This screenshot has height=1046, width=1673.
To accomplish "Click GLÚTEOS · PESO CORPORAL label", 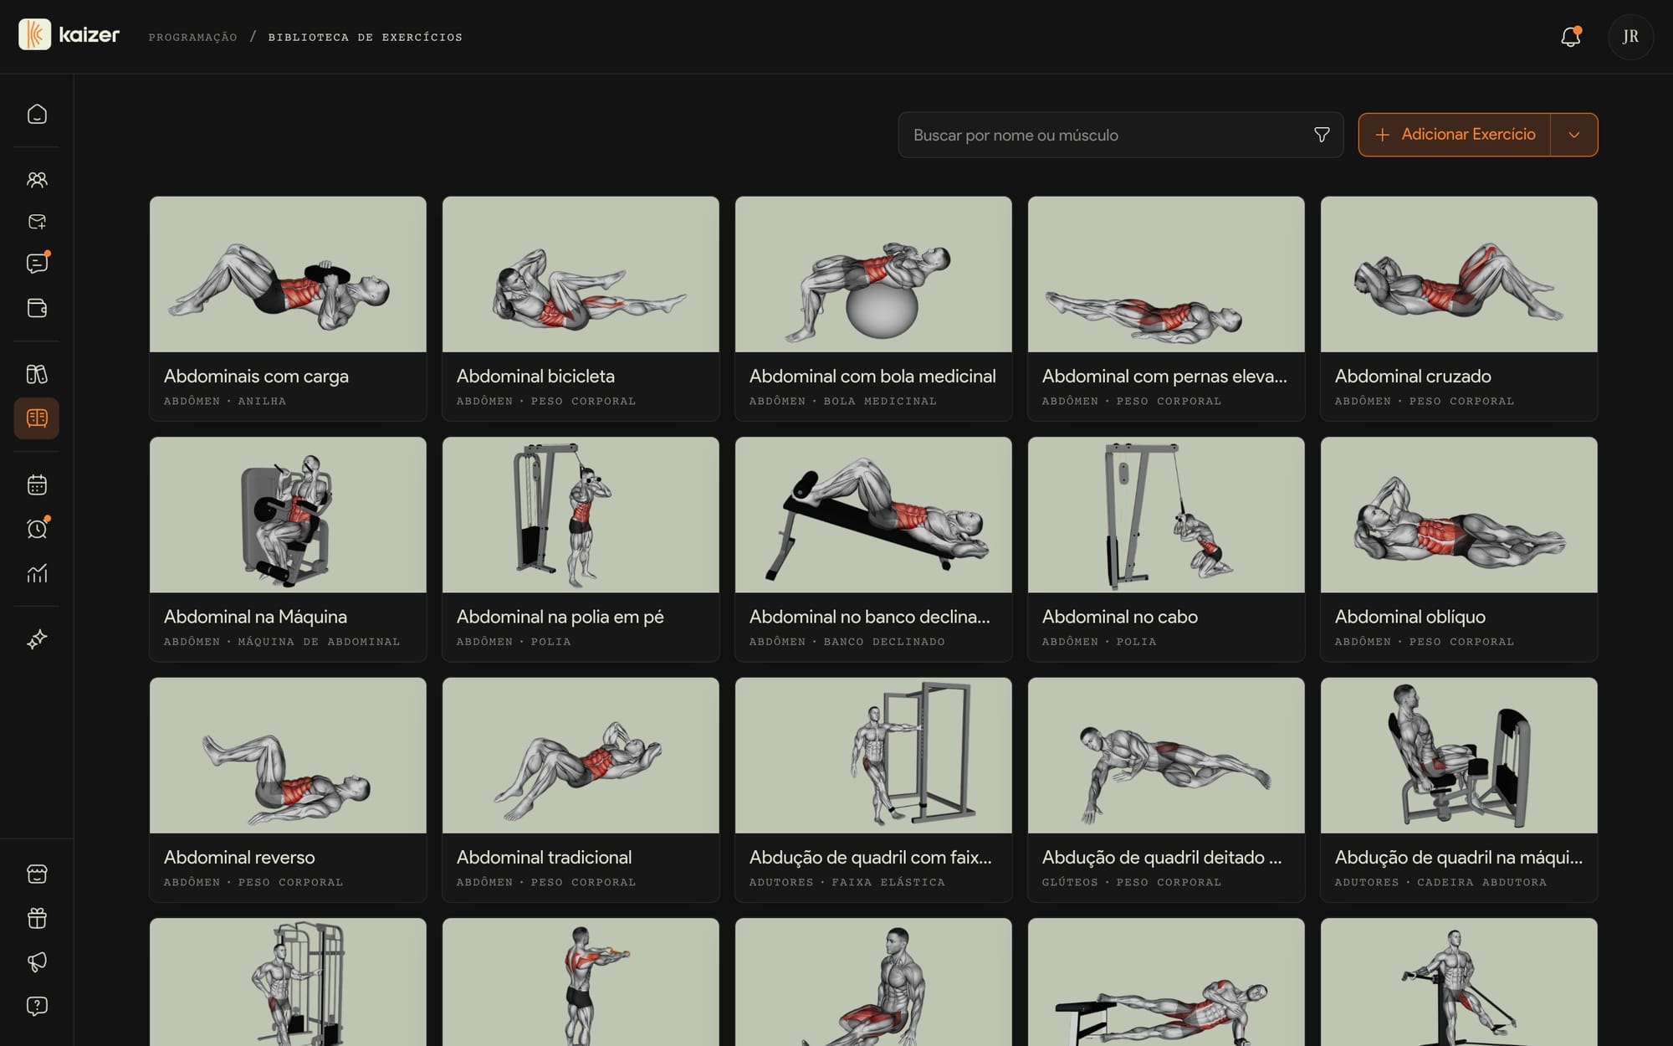I will 1132,882.
